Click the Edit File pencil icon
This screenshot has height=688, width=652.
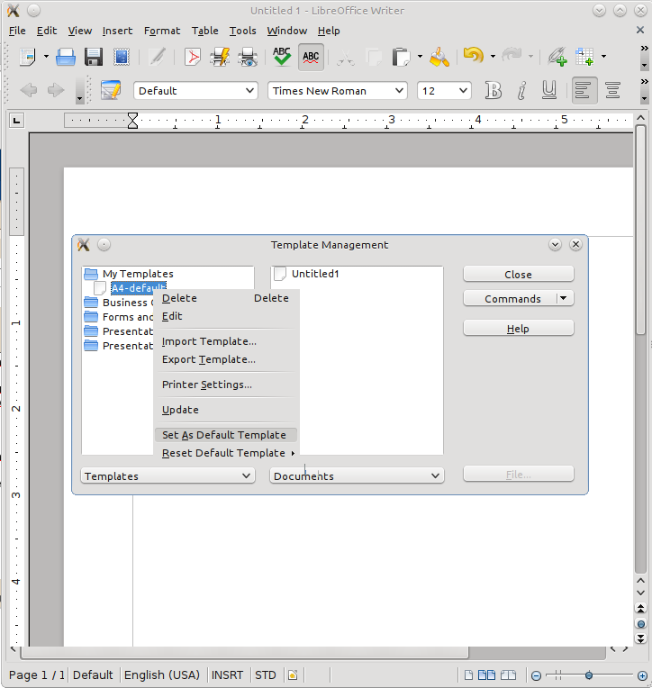click(157, 57)
